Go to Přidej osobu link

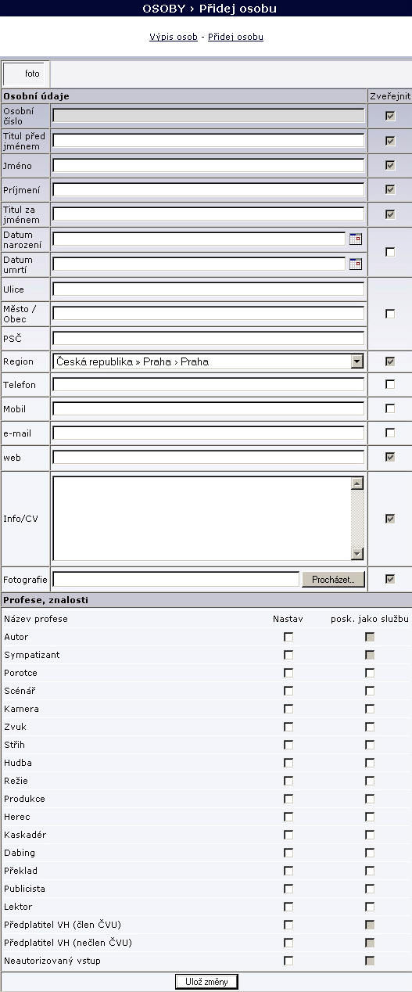(x=235, y=37)
